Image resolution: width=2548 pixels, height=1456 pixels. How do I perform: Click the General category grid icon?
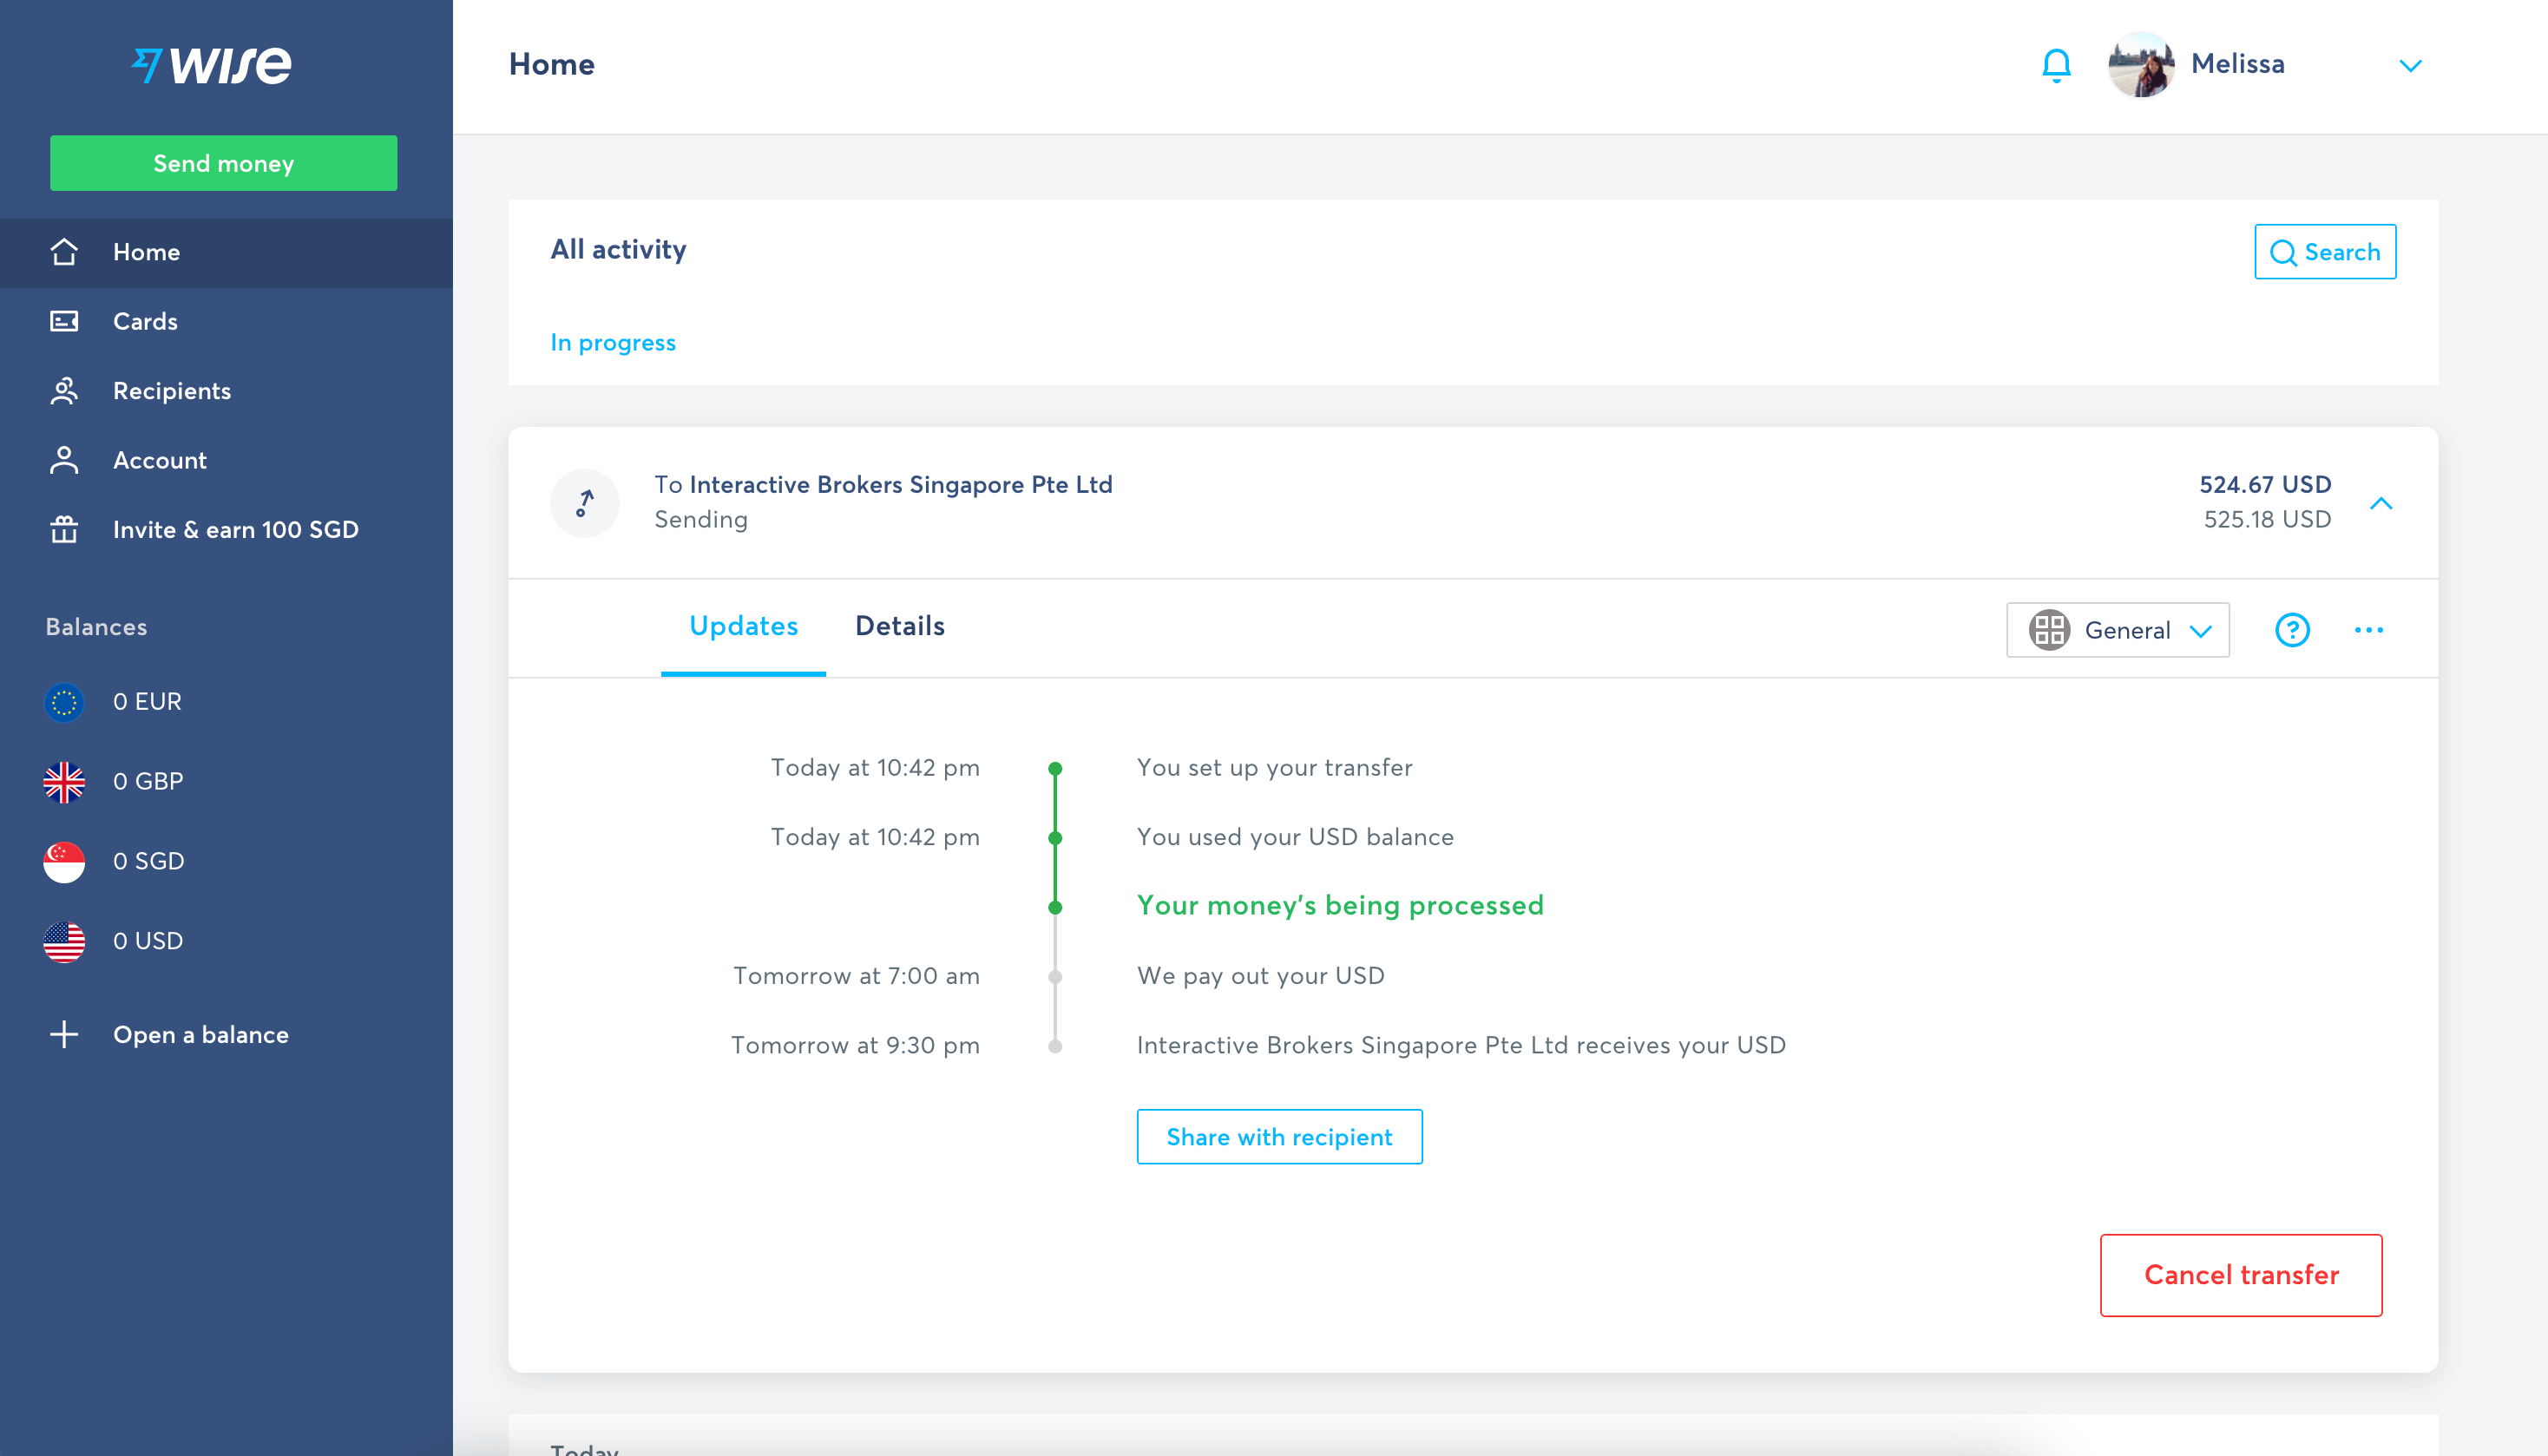(2049, 630)
